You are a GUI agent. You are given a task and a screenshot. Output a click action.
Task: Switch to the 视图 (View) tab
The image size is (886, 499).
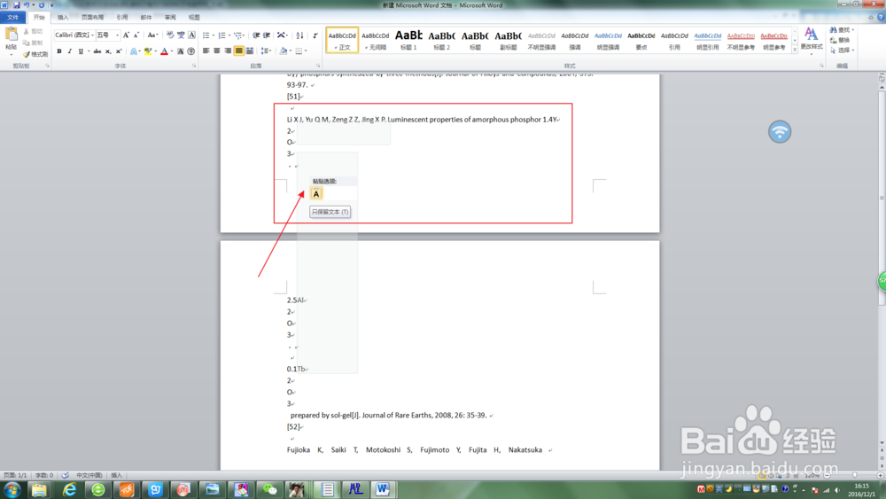tap(194, 18)
